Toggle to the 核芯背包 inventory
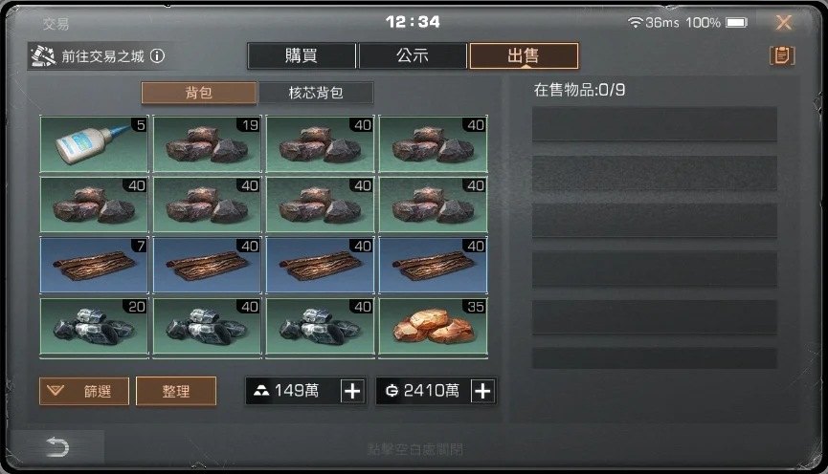This screenshot has height=474, width=828. (x=316, y=93)
